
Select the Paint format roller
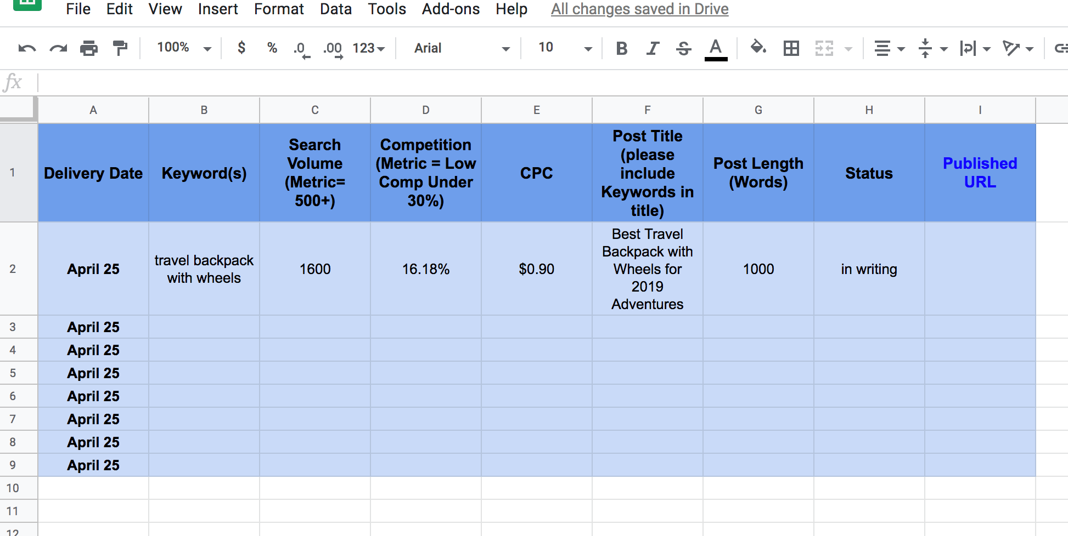click(120, 48)
